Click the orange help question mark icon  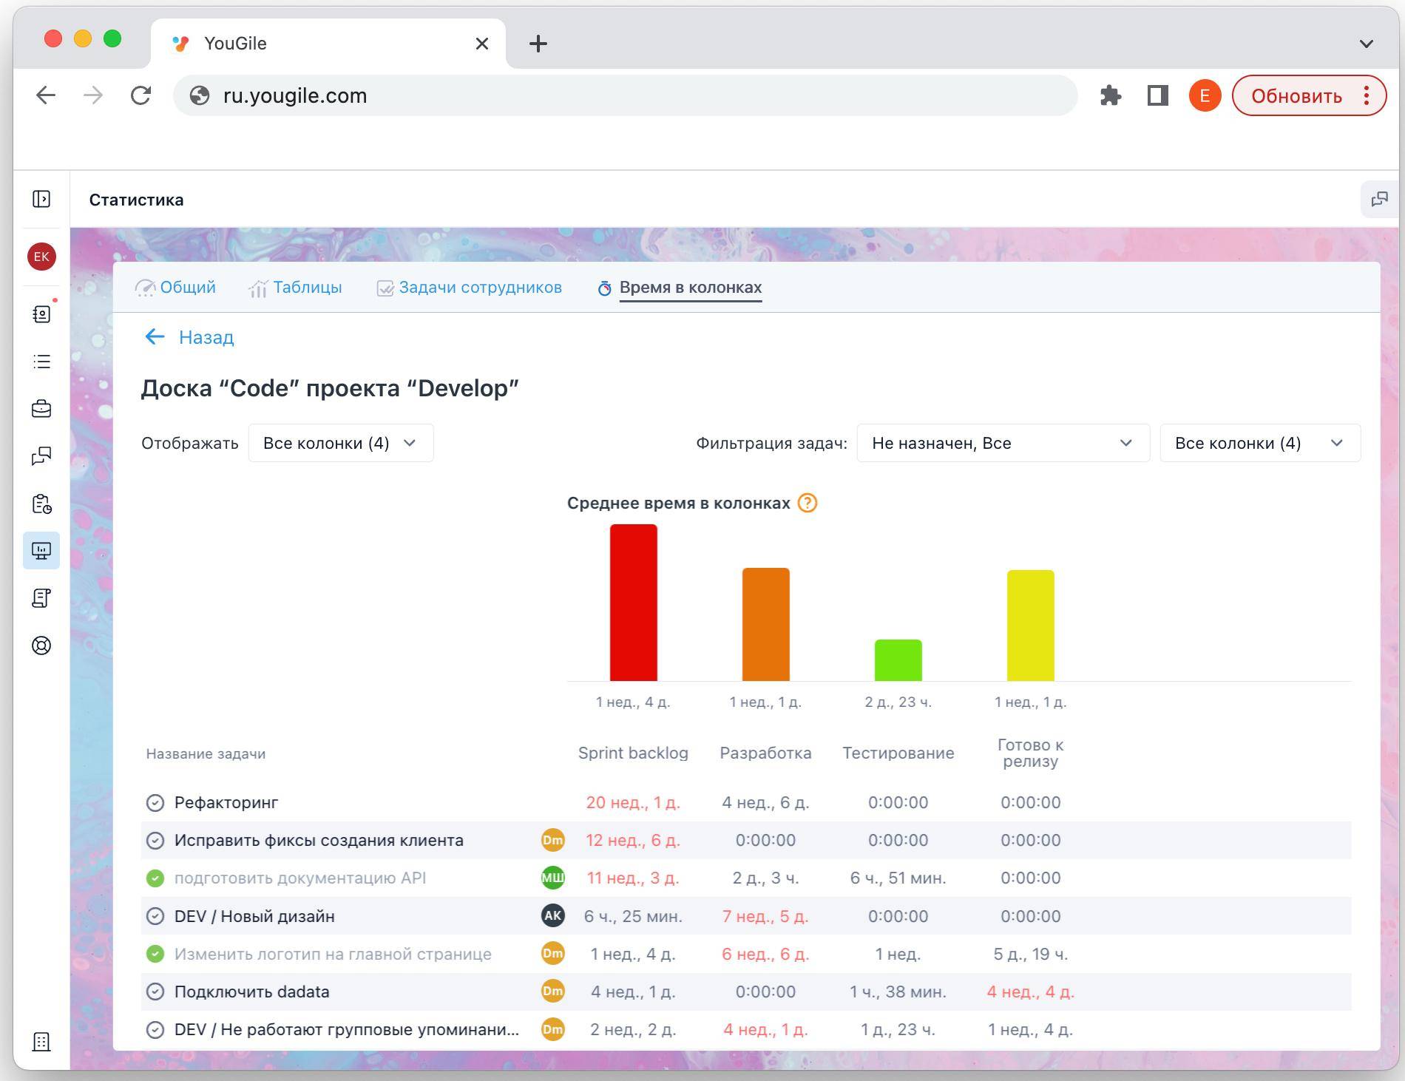[808, 504]
